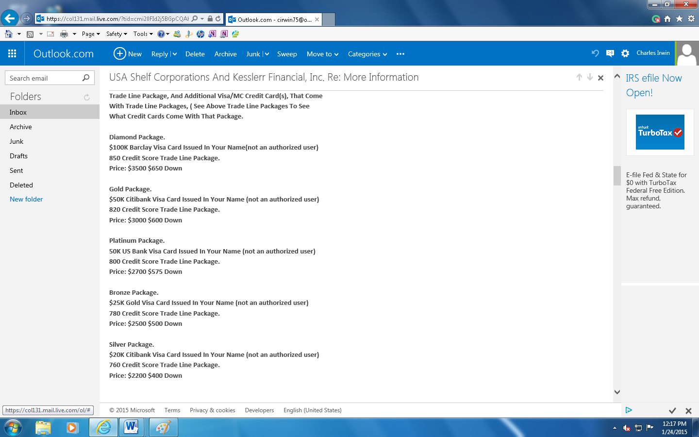Click the IE Help question mark icon
Viewport: 699px width, 437px height.
point(161,34)
